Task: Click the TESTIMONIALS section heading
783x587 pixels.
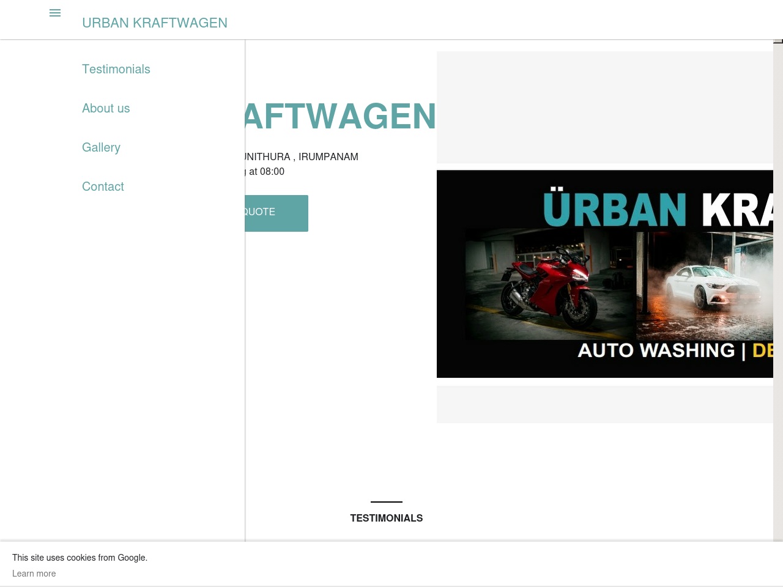Action: 387,518
